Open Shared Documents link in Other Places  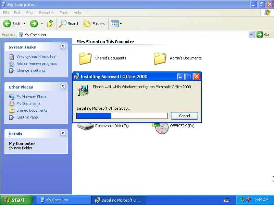tap(32, 110)
